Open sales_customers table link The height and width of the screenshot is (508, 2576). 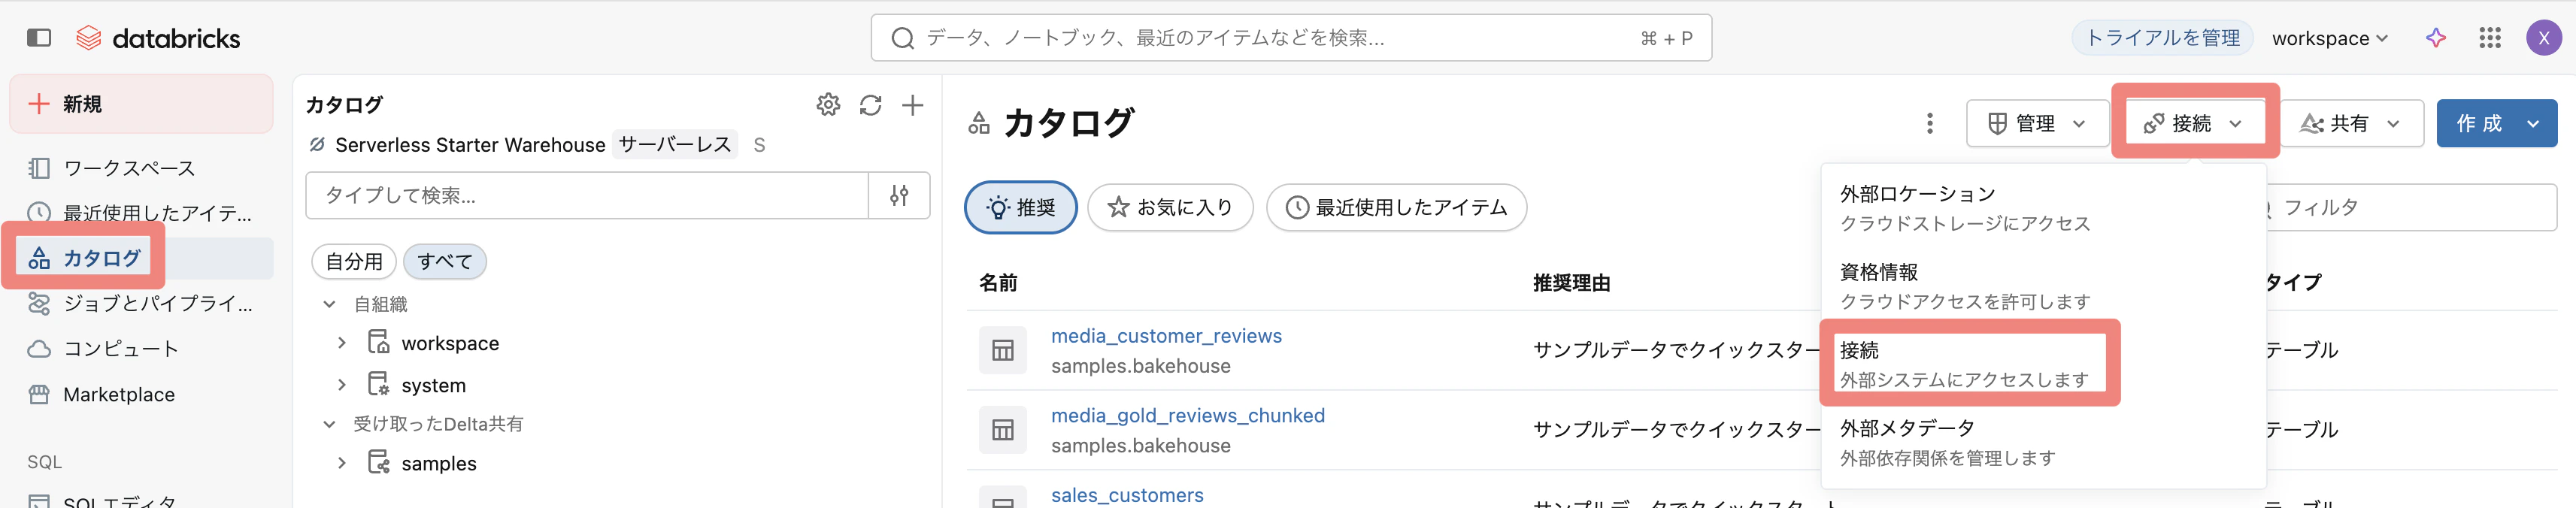[x=1127, y=495]
